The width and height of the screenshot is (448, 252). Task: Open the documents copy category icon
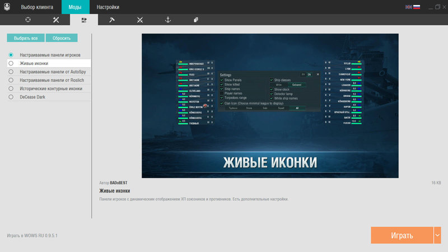pyautogui.click(x=195, y=20)
